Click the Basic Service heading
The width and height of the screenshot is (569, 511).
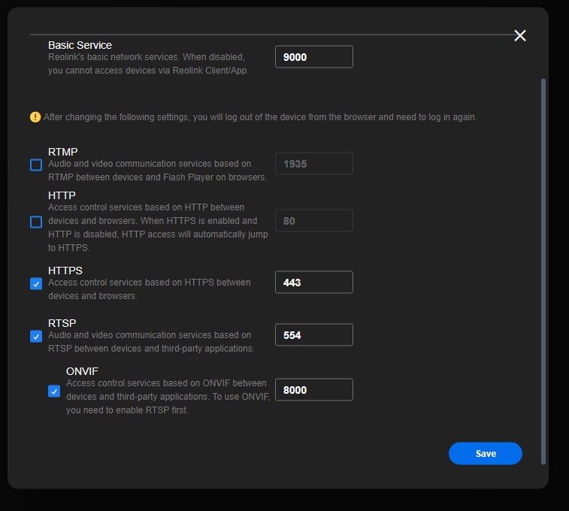coord(80,45)
